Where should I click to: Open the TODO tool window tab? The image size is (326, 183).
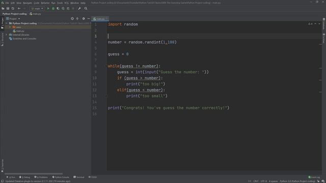[93, 177]
